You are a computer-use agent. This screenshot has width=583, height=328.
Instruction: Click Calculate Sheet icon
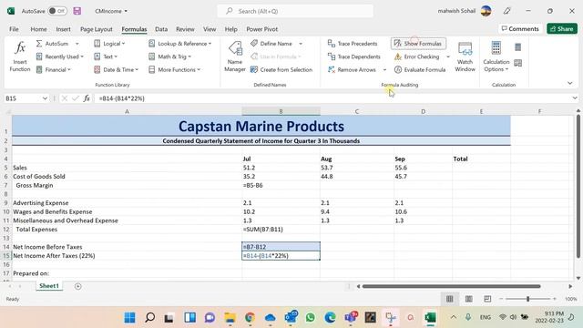pyautogui.click(x=518, y=63)
